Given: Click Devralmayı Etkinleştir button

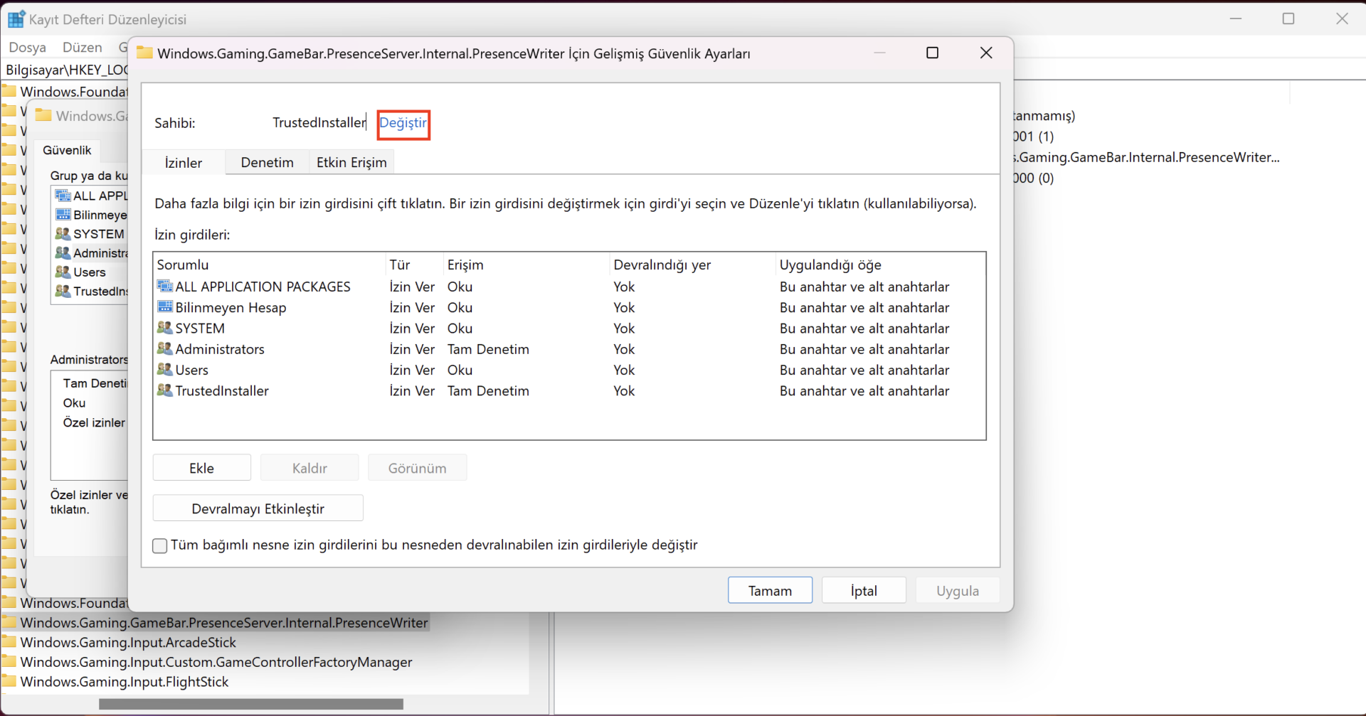Looking at the screenshot, I should (258, 508).
